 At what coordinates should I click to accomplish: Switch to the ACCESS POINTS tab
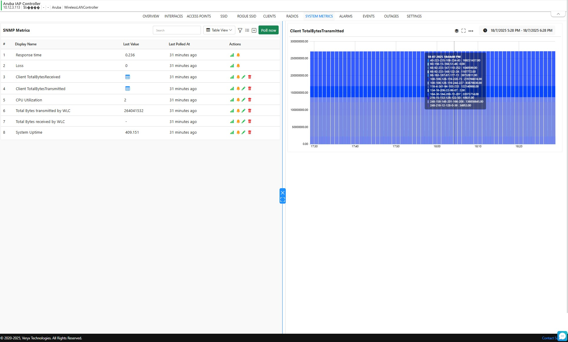click(199, 16)
